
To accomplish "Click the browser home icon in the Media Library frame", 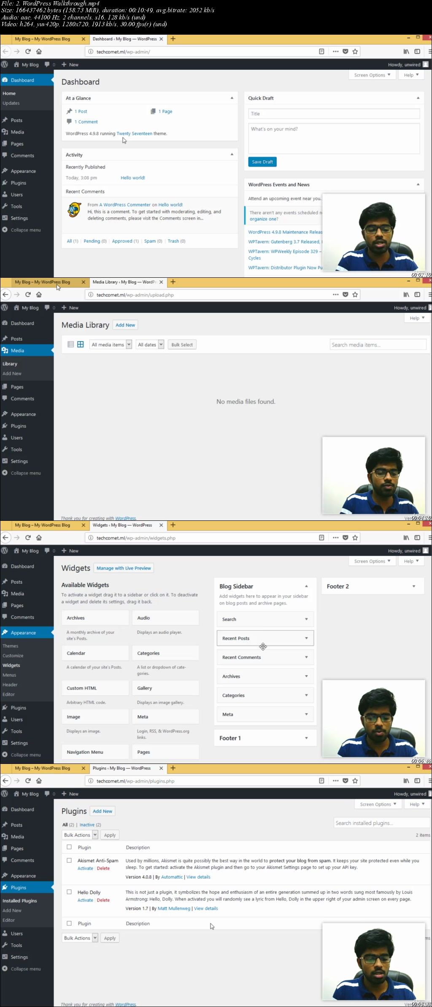I will (x=39, y=295).
